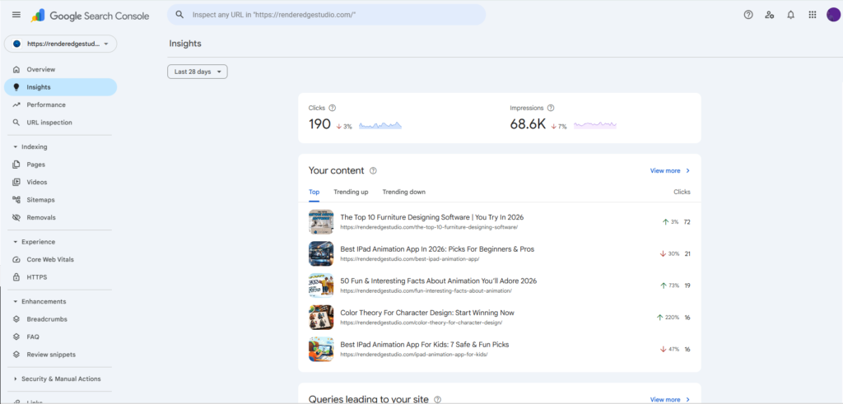The width and height of the screenshot is (843, 404).
Task: Open Sitemaps in the sidebar
Action: (x=60, y=200)
